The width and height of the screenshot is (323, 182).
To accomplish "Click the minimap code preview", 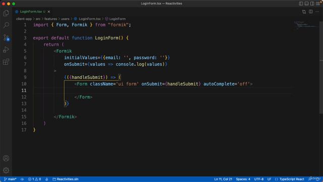I will coord(306,25).
